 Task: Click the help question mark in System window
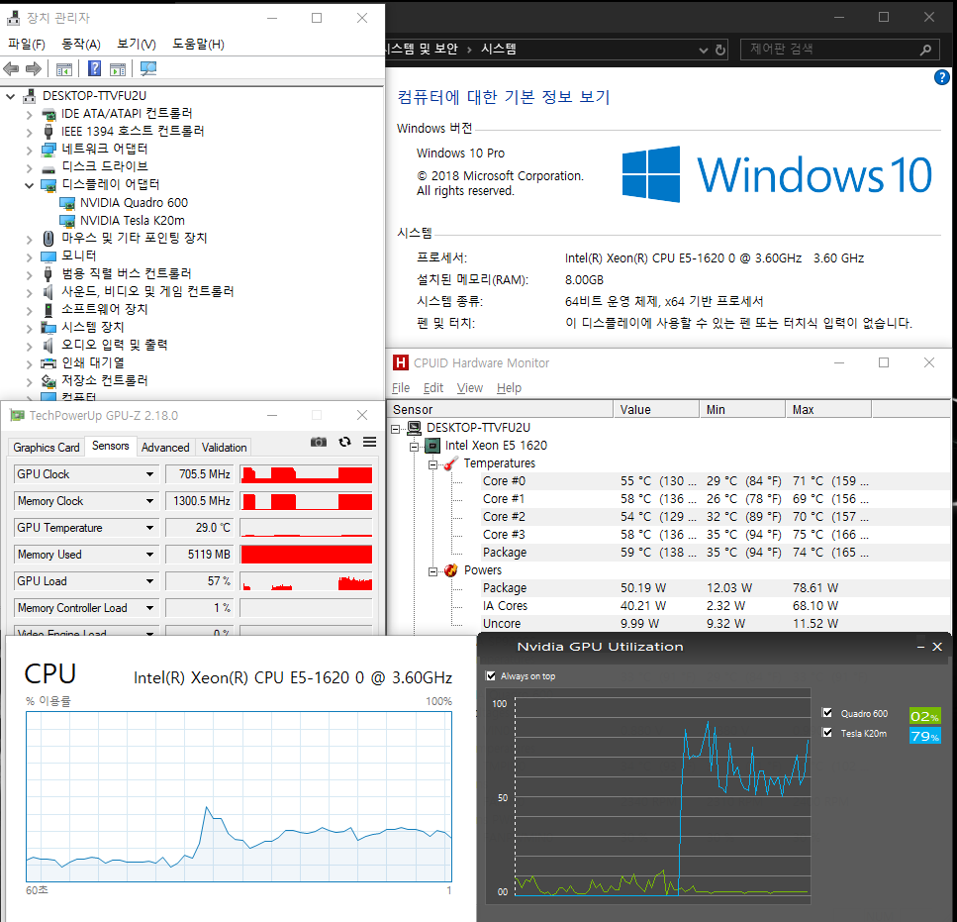[x=942, y=77]
